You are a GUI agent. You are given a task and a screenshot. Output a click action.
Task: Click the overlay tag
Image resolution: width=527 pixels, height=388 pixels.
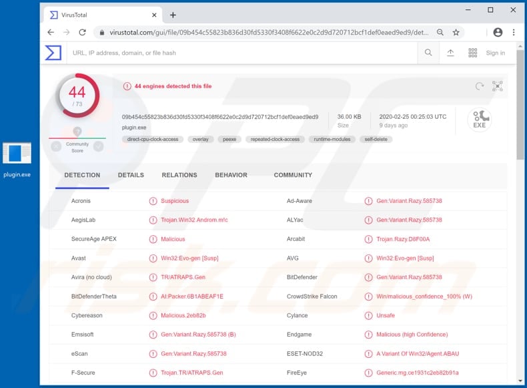tap(200, 139)
